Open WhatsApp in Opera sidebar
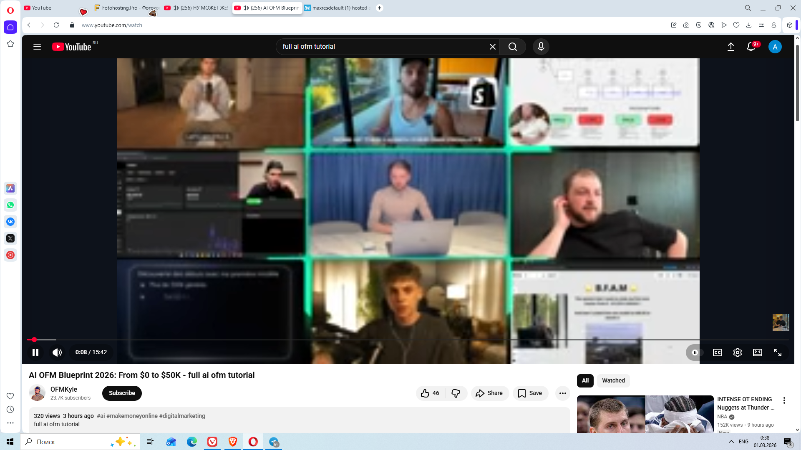The width and height of the screenshot is (801, 450). point(10,205)
